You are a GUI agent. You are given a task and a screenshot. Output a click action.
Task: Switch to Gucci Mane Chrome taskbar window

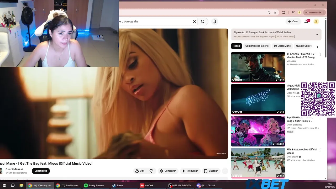point(68,185)
